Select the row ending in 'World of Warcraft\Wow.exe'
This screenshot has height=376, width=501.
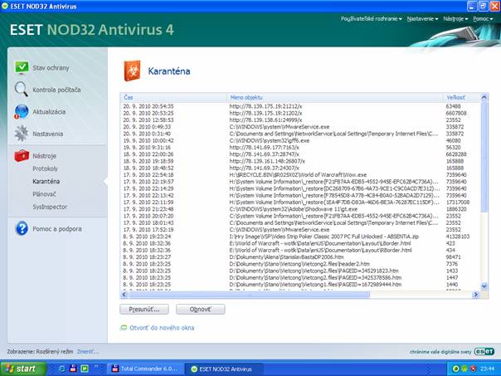(x=299, y=175)
